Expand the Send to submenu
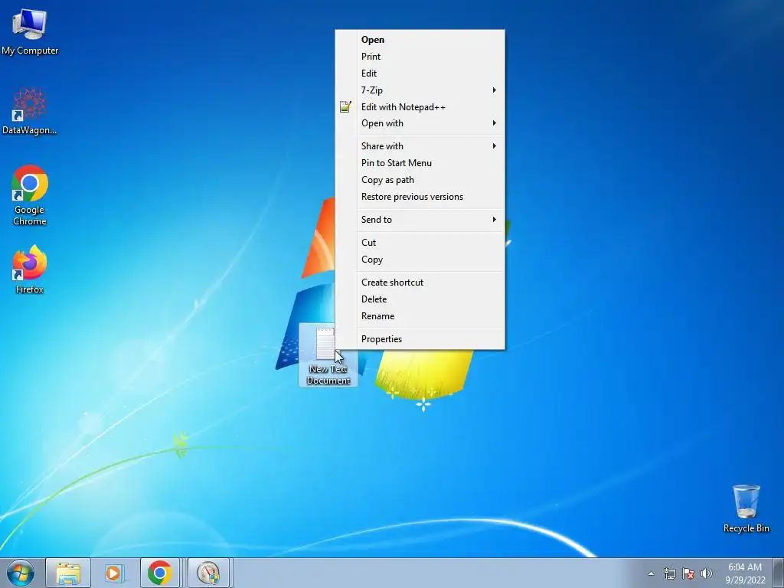Viewport: 784px width, 588px height. [420, 220]
